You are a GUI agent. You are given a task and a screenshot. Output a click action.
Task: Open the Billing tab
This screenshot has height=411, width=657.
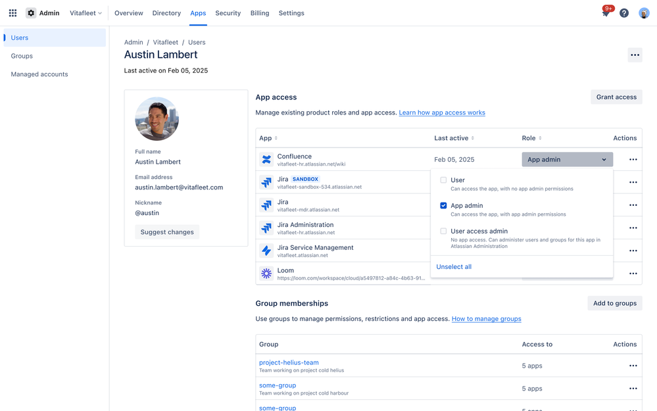pyautogui.click(x=260, y=13)
